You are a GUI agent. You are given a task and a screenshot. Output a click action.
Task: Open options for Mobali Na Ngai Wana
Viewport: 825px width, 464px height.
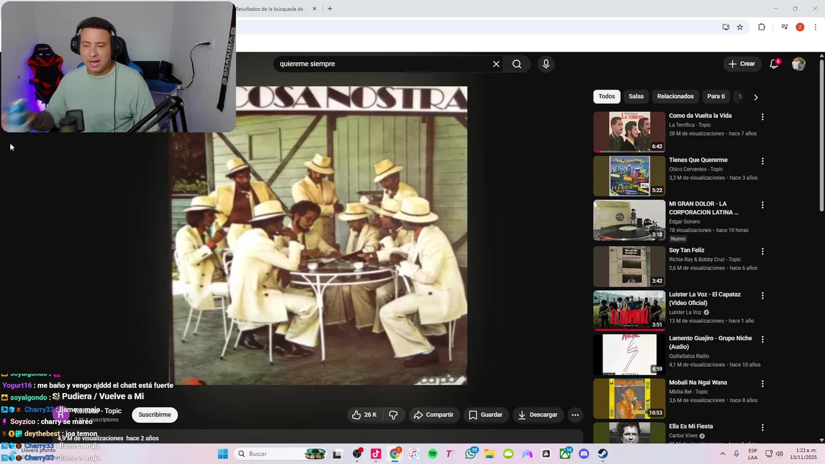762,383
